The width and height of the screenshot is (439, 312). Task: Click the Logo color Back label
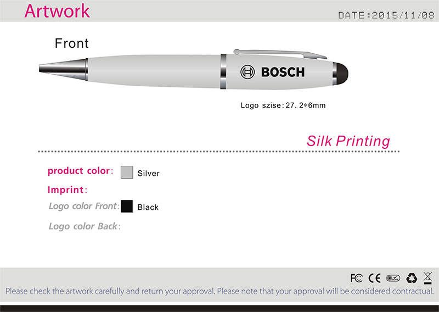pyautogui.click(x=84, y=226)
